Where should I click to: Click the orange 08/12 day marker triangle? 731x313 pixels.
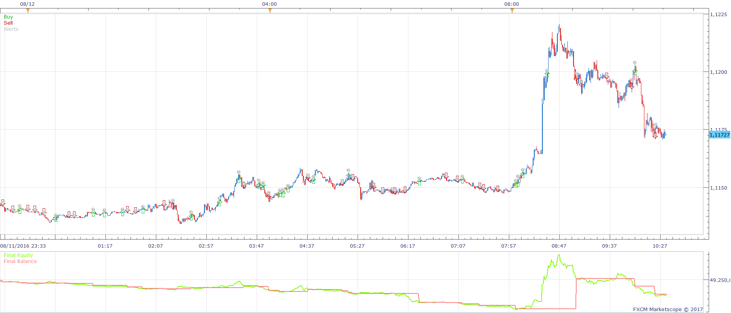(x=28, y=11)
